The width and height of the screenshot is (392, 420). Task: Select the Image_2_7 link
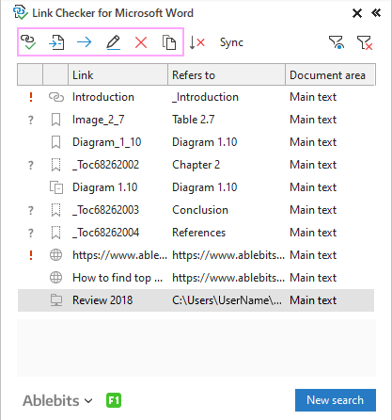[99, 120]
